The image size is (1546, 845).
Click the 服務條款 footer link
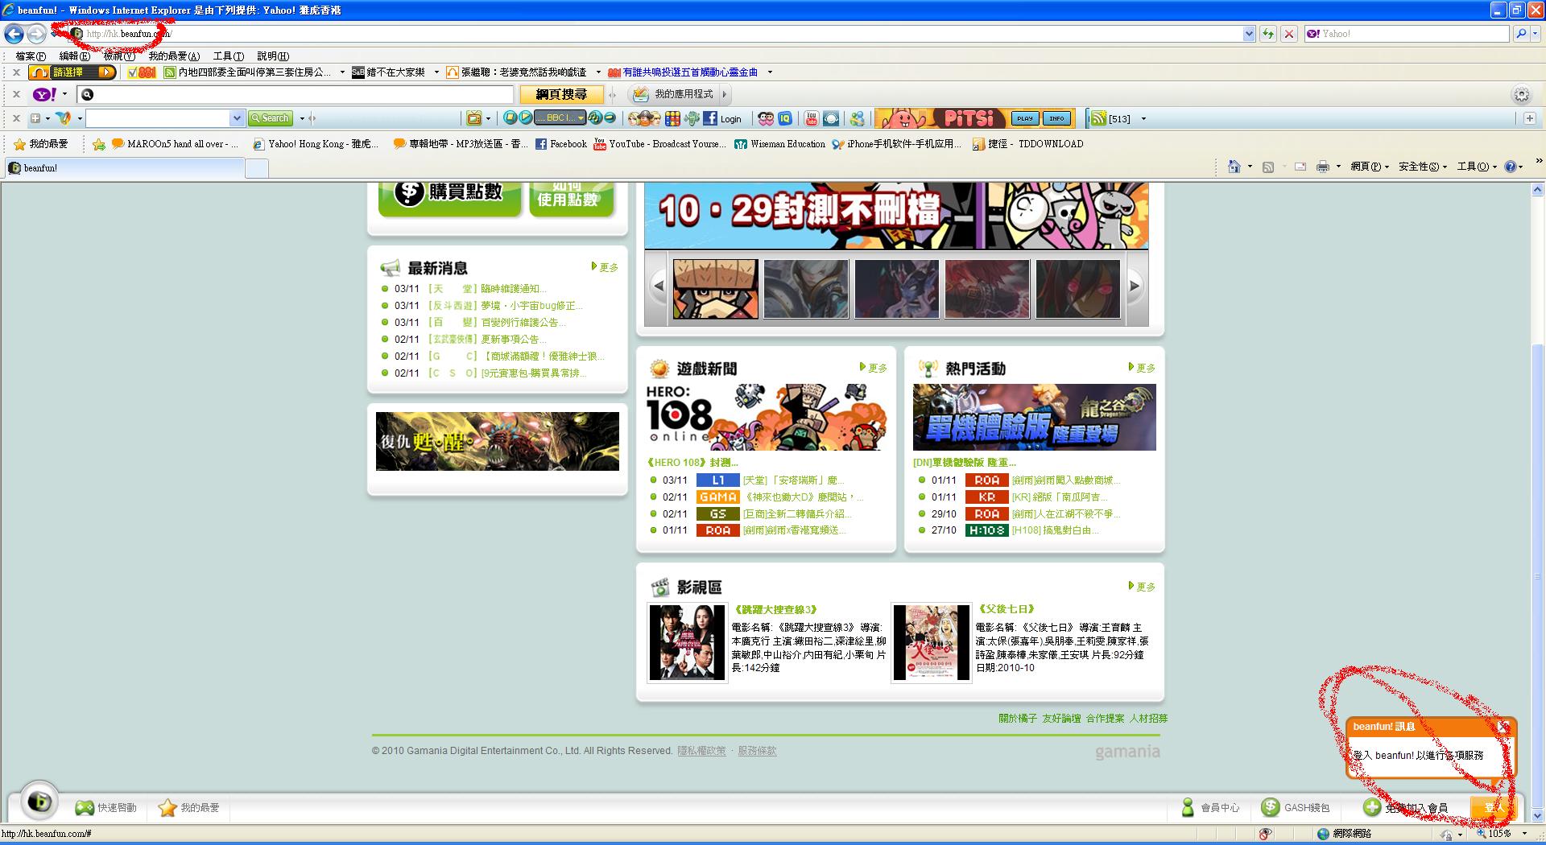pyautogui.click(x=757, y=751)
